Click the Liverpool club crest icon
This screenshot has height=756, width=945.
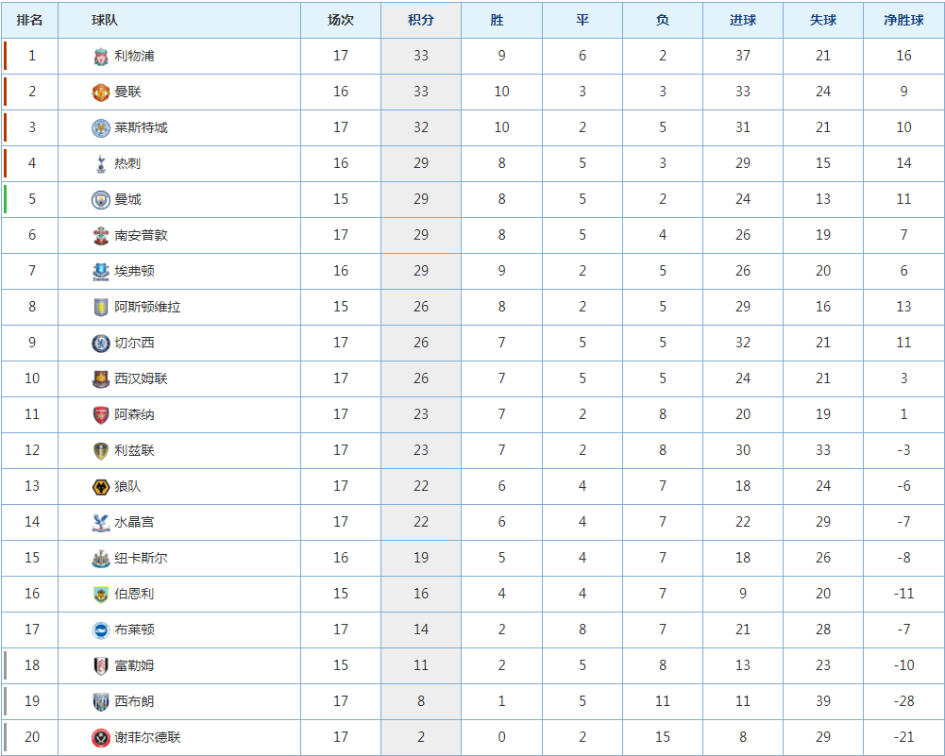pos(101,56)
